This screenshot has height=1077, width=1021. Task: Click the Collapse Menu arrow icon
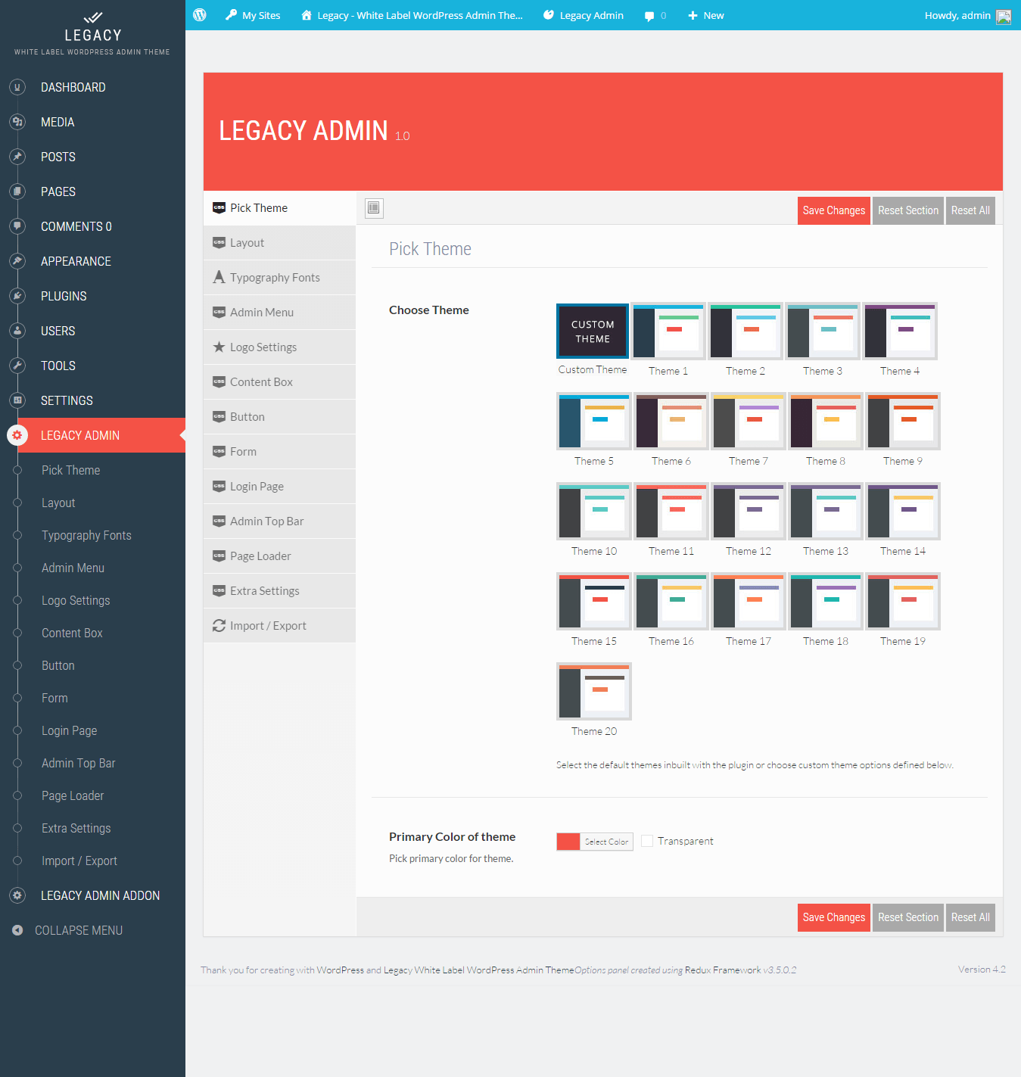pyautogui.click(x=17, y=930)
